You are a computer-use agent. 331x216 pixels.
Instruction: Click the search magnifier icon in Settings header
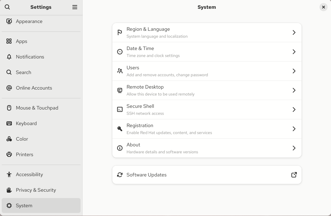(x=7, y=7)
